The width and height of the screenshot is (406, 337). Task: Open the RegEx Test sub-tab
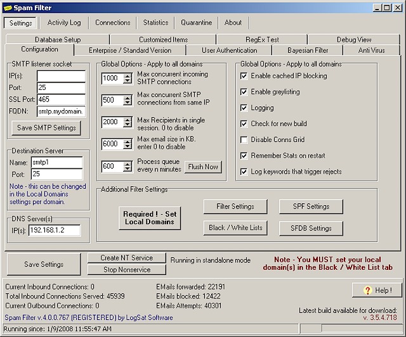click(262, 39)
